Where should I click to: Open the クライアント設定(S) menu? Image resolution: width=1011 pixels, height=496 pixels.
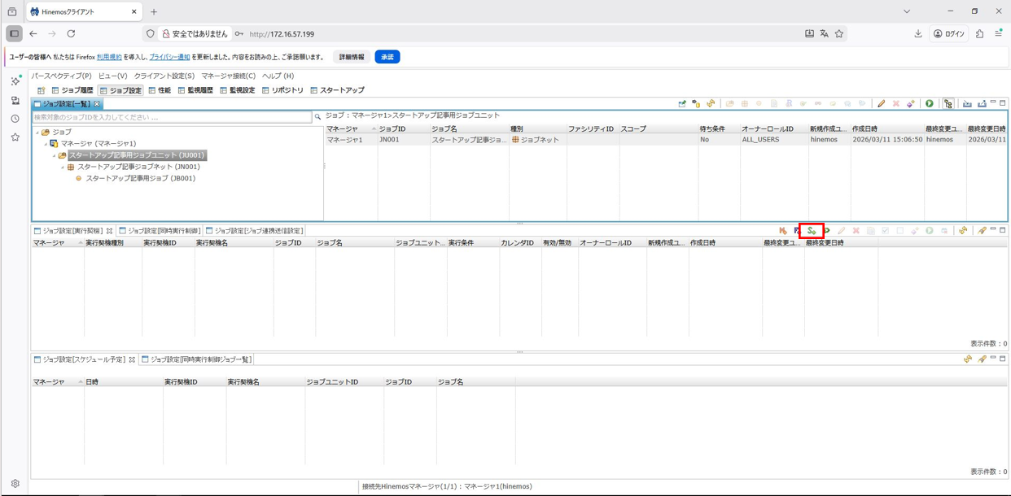[164, 76]
